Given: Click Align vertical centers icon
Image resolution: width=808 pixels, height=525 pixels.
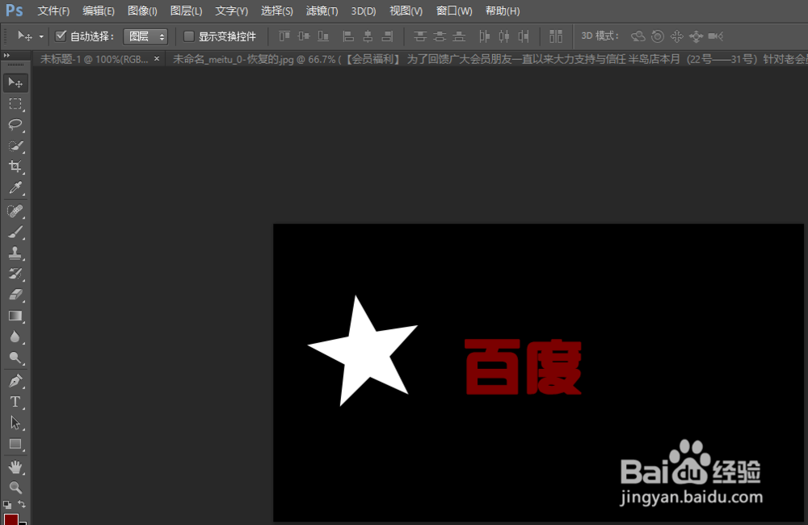Looking at the screenshot, I should (304, 36).
